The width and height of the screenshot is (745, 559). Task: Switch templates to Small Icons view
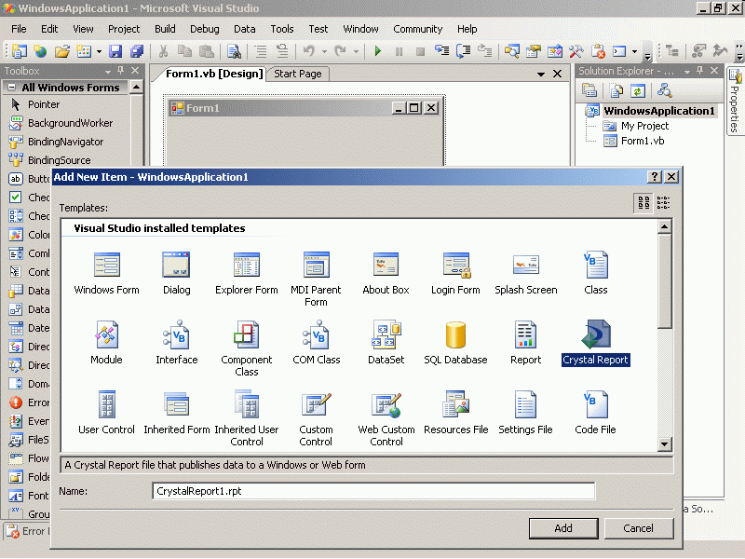[x=663, y=202]
